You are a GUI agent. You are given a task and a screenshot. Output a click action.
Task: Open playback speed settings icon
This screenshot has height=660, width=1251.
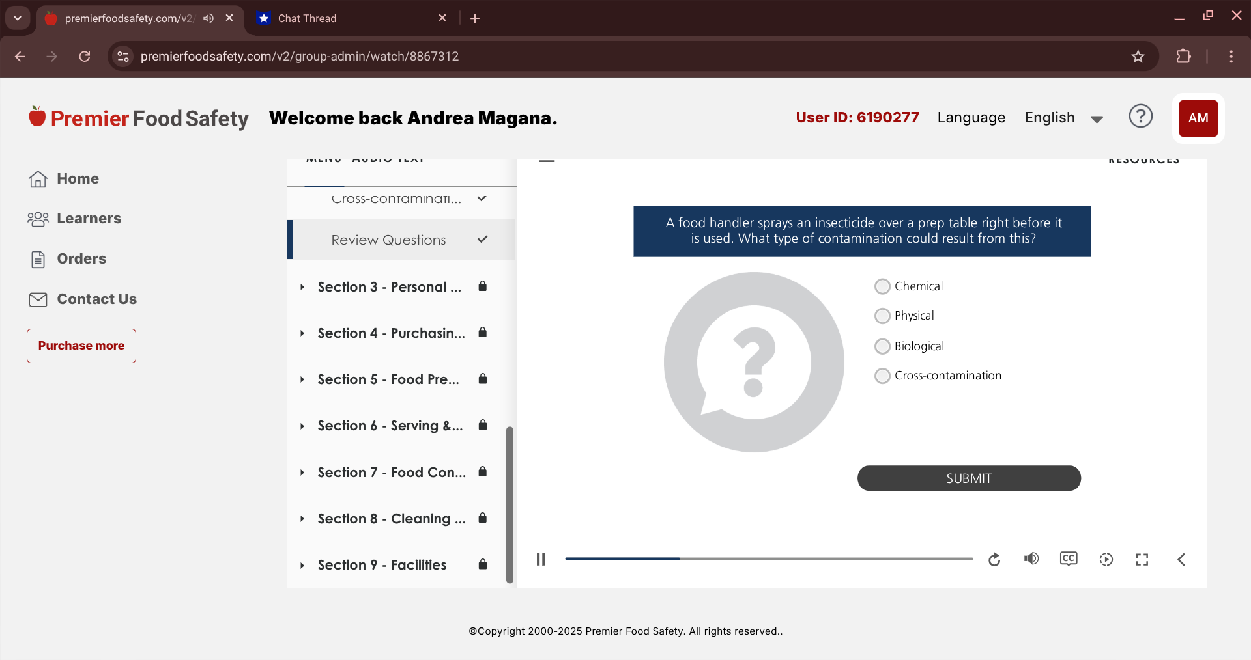(1106, 559)
